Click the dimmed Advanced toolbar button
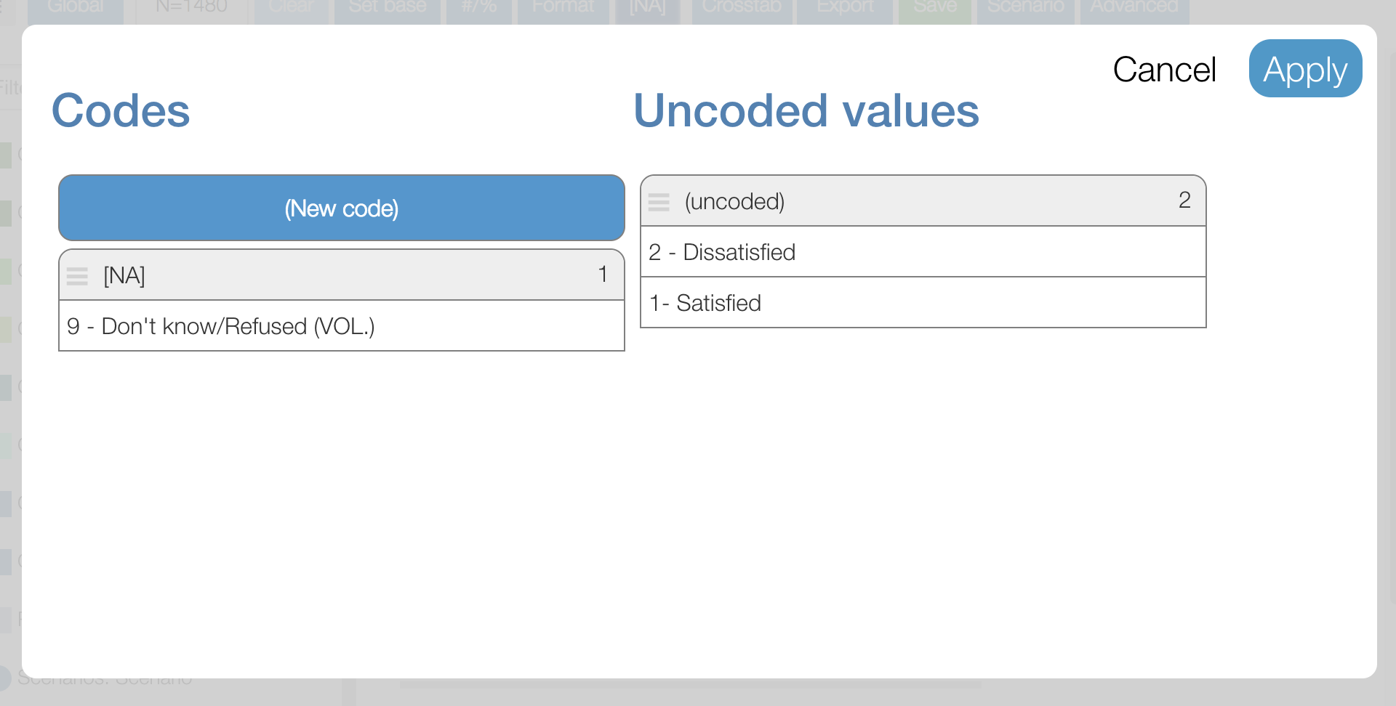Viewport: 1396px width, 706px height. [1134, 9]
